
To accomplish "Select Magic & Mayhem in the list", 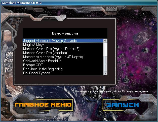I will (x=63, y=45).
